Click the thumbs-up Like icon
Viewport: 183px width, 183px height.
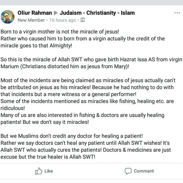(39, 171)
